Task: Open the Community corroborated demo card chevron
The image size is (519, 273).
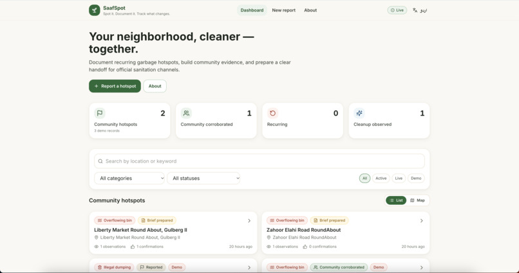Action: pyautogui.click(x=421, y=268)
